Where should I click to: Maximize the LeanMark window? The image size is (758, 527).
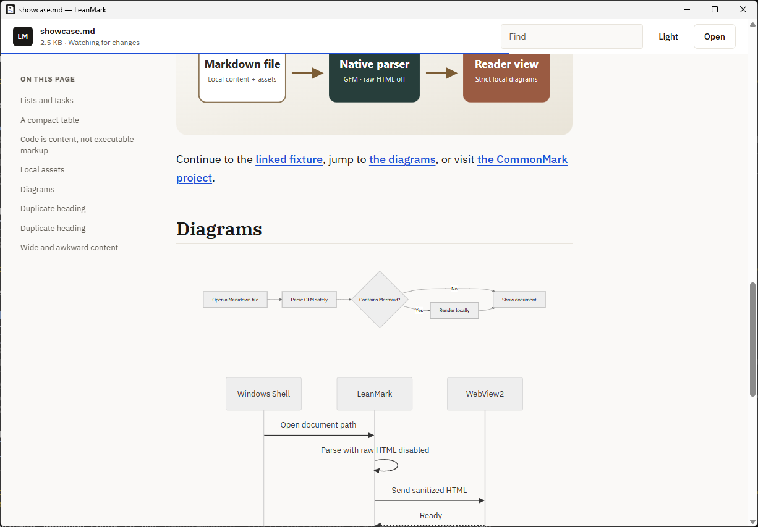(715, 9)
